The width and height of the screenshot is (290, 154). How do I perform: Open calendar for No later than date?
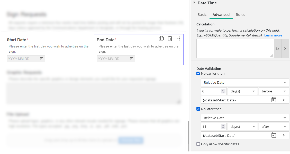274,135
